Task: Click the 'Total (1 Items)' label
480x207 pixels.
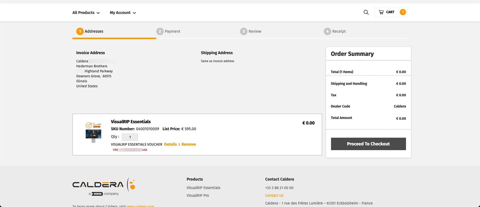Action: click(342, 72)
